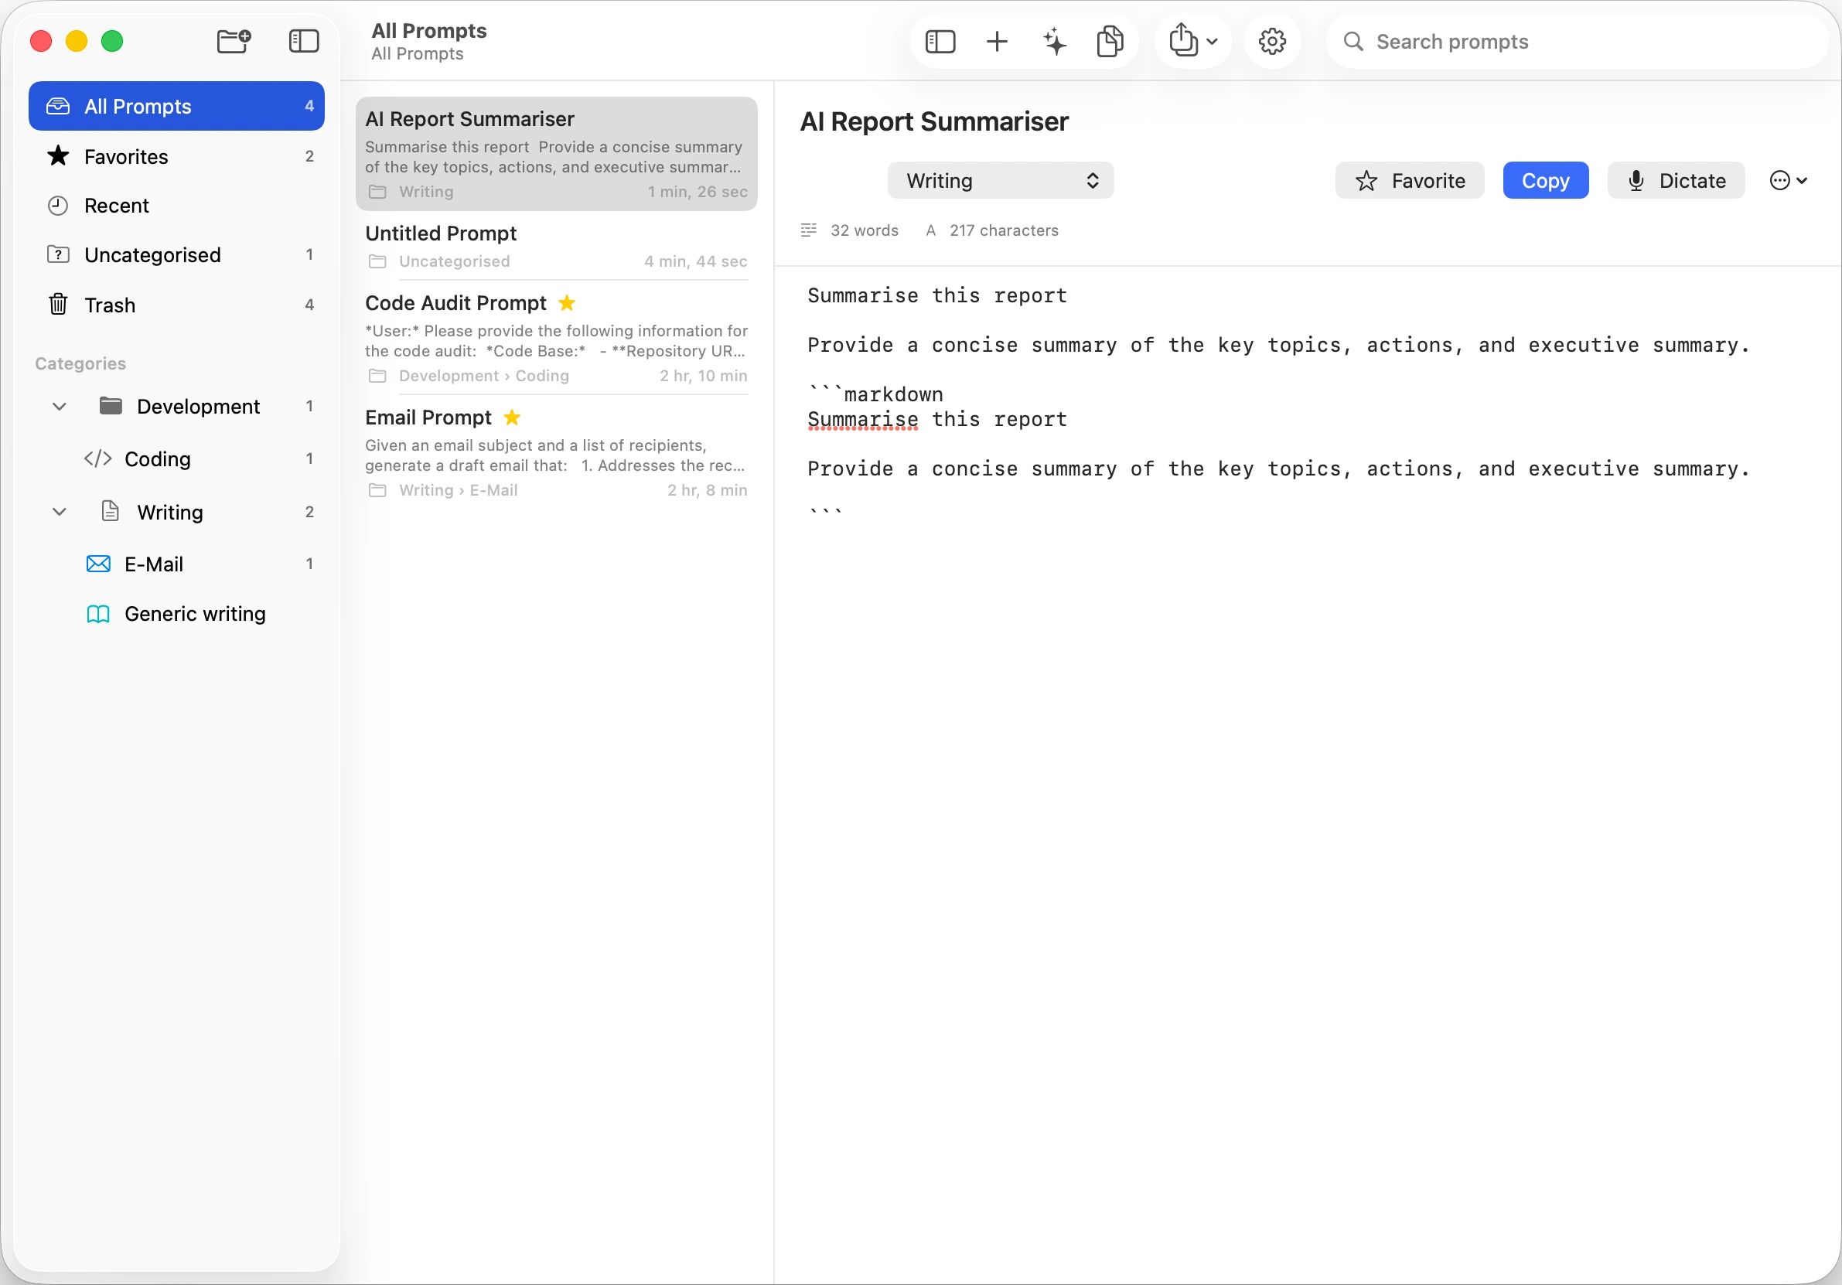1842x1285 pixels.
Task: Start dictation with Dictate button
Action: pos(1676,180)
